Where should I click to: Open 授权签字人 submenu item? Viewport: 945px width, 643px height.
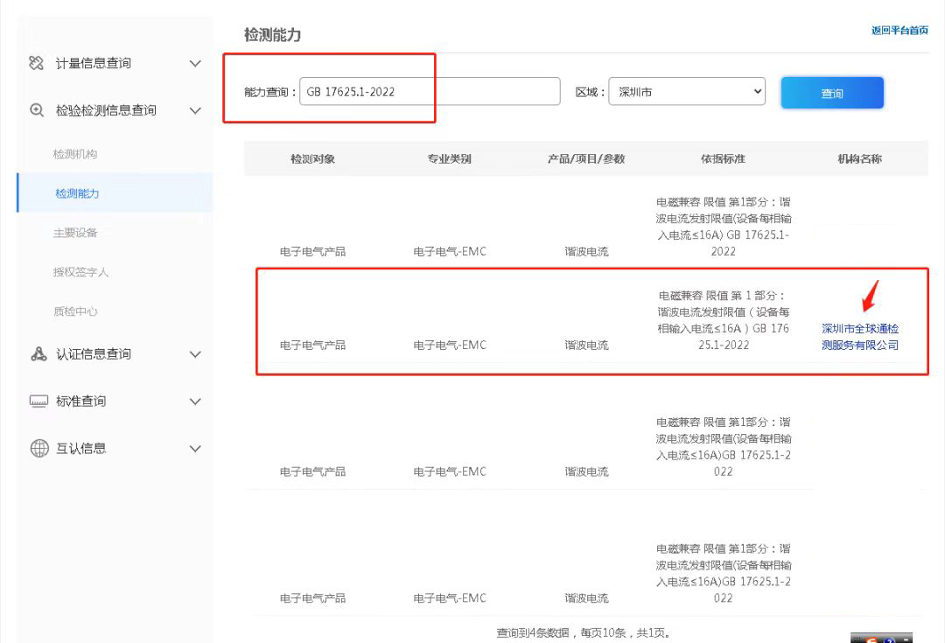pyautogui.click(x=80, y=272)
